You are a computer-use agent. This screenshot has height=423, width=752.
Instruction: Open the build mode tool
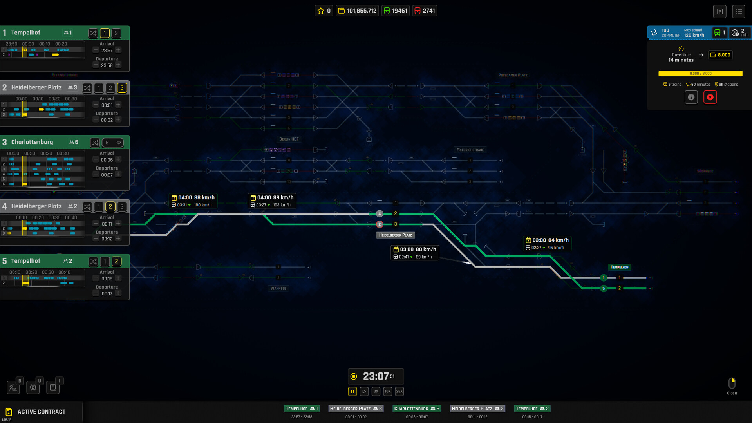coord(13,387)
